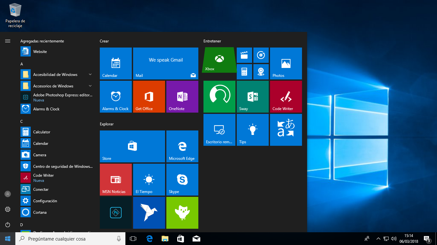Open Centro de seguridad de Windows

pos(57,167)
